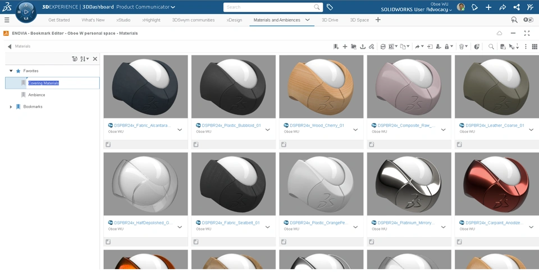Click status icon under the DSPBR24x_Fabric_Alcantara card
539x272 pixels.
108,145
